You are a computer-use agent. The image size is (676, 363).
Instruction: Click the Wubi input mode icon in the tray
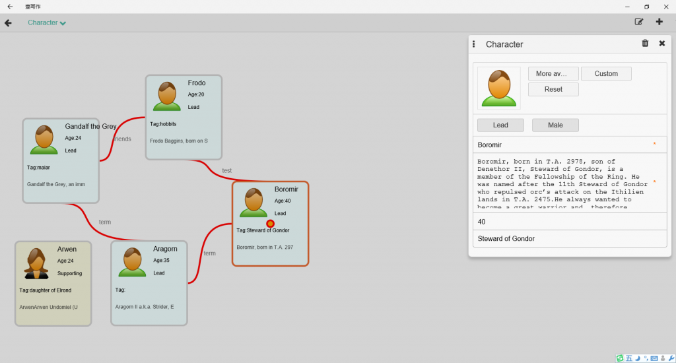pyautogui.click(x=629, y=358)
